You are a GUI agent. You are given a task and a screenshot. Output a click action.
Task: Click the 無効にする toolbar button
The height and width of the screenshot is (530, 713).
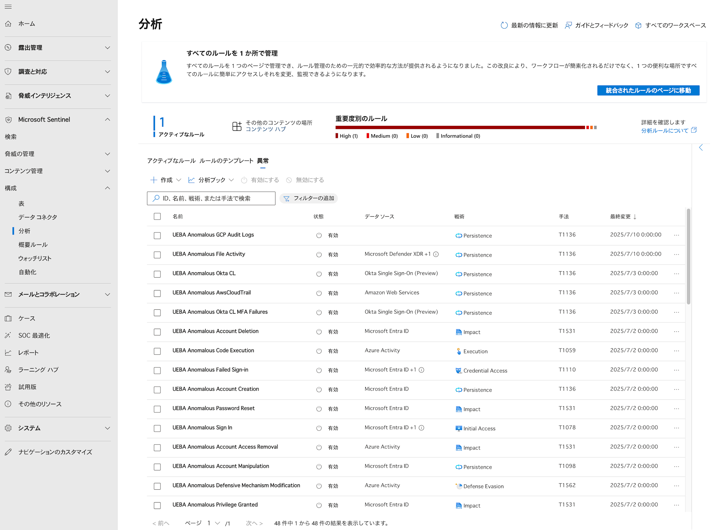pos(305,180)
